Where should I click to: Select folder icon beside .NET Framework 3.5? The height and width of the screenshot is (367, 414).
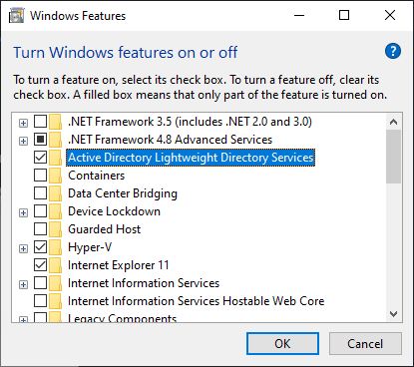click(x=55, y=122)
